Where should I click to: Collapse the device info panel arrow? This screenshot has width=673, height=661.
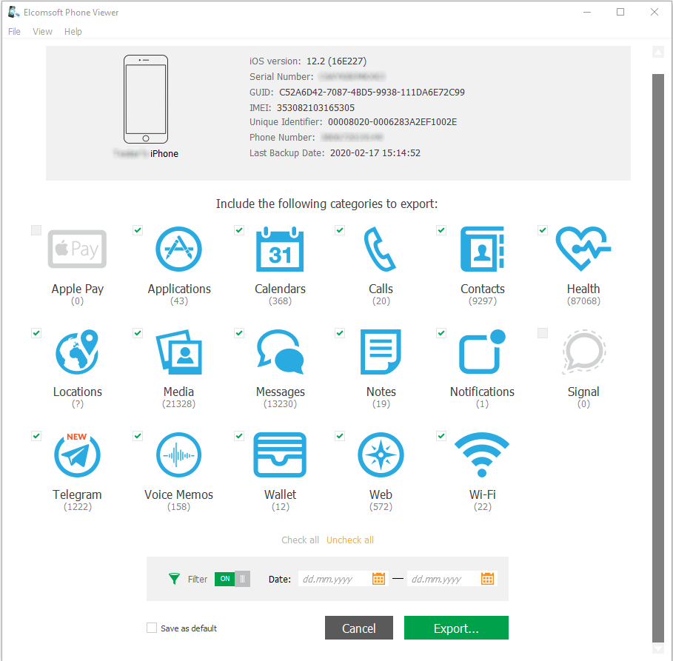[658, 52]
